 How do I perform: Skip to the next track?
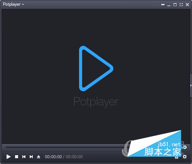click(31, 157)
